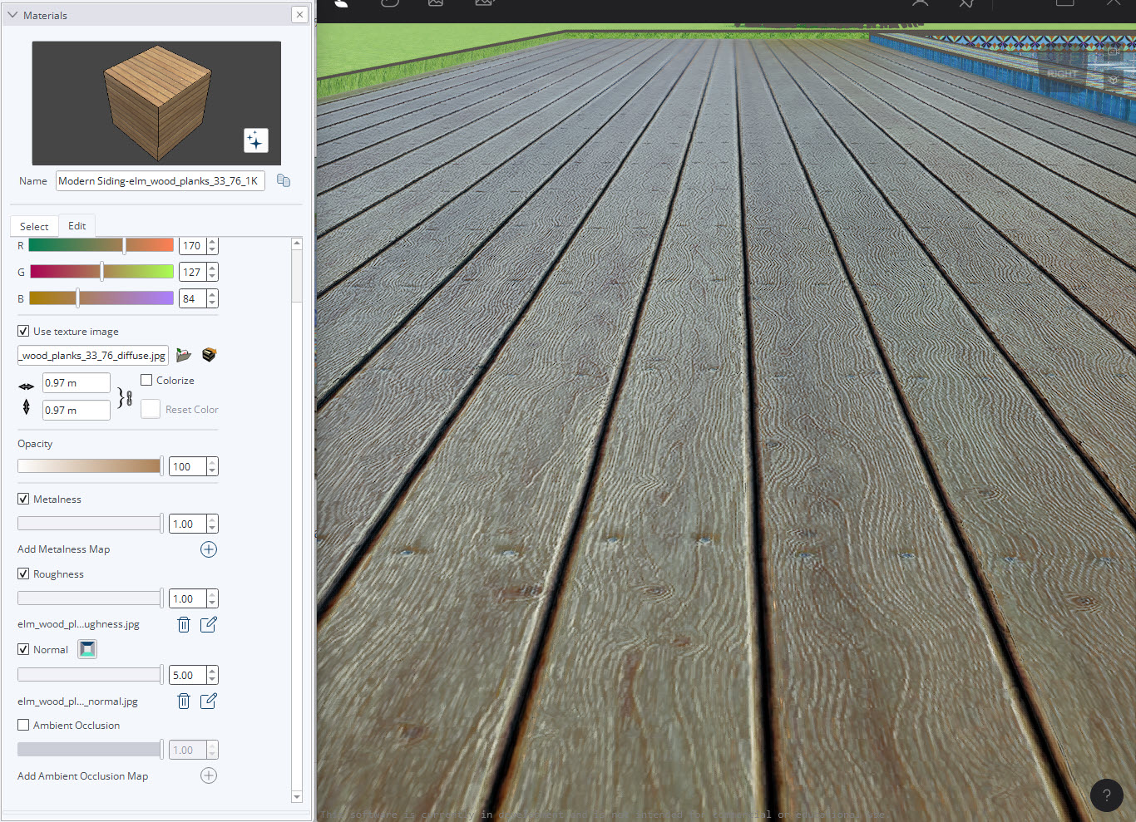Click the Opacity gradient slider
1136x822 pixels.
tap(90, 466)
